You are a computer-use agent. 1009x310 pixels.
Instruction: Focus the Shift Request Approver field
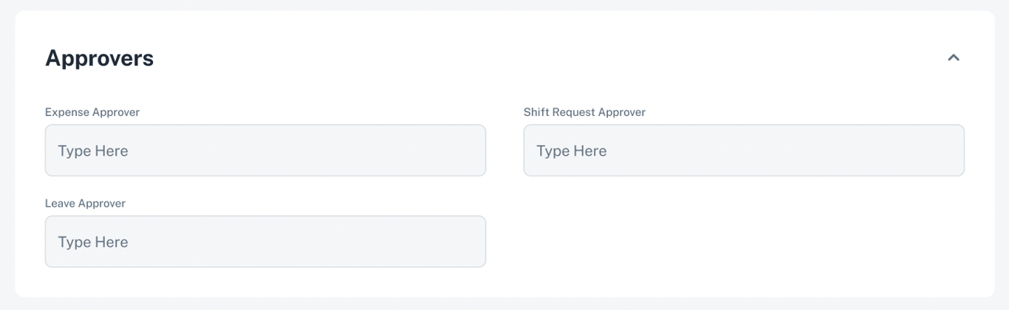[744, 151]
